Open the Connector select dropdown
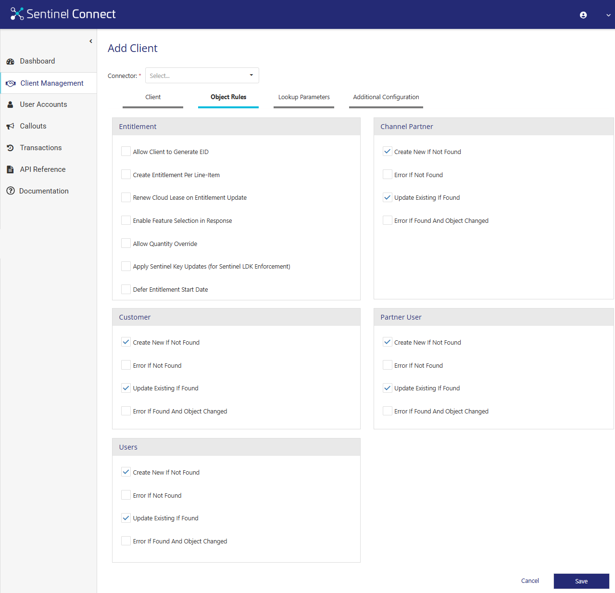Viewport: 615px width, 593px height. coord(202,76)
